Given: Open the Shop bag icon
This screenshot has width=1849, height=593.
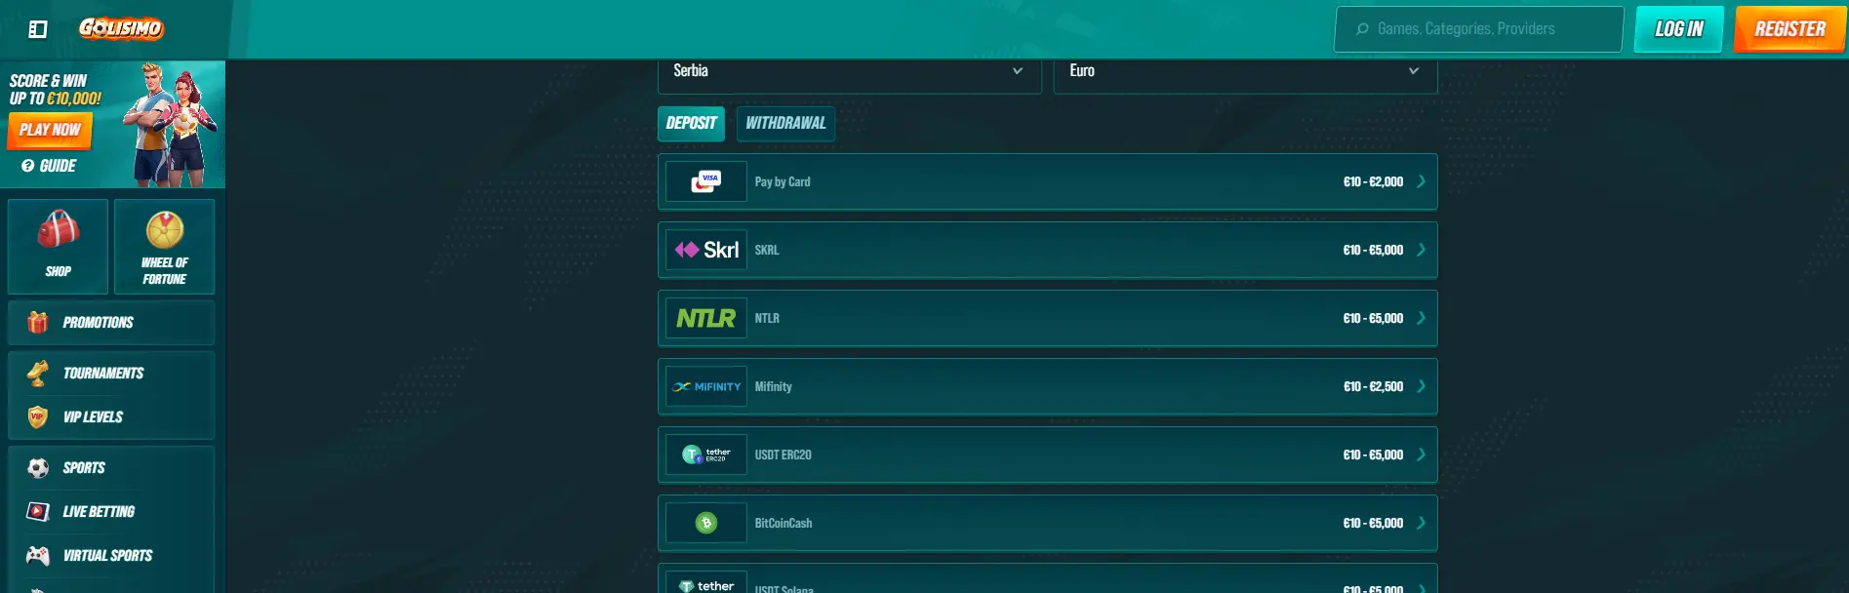Looking at the screenshot, I should pos(59,230).
